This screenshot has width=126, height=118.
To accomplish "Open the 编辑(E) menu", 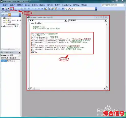I will [12, 5].
